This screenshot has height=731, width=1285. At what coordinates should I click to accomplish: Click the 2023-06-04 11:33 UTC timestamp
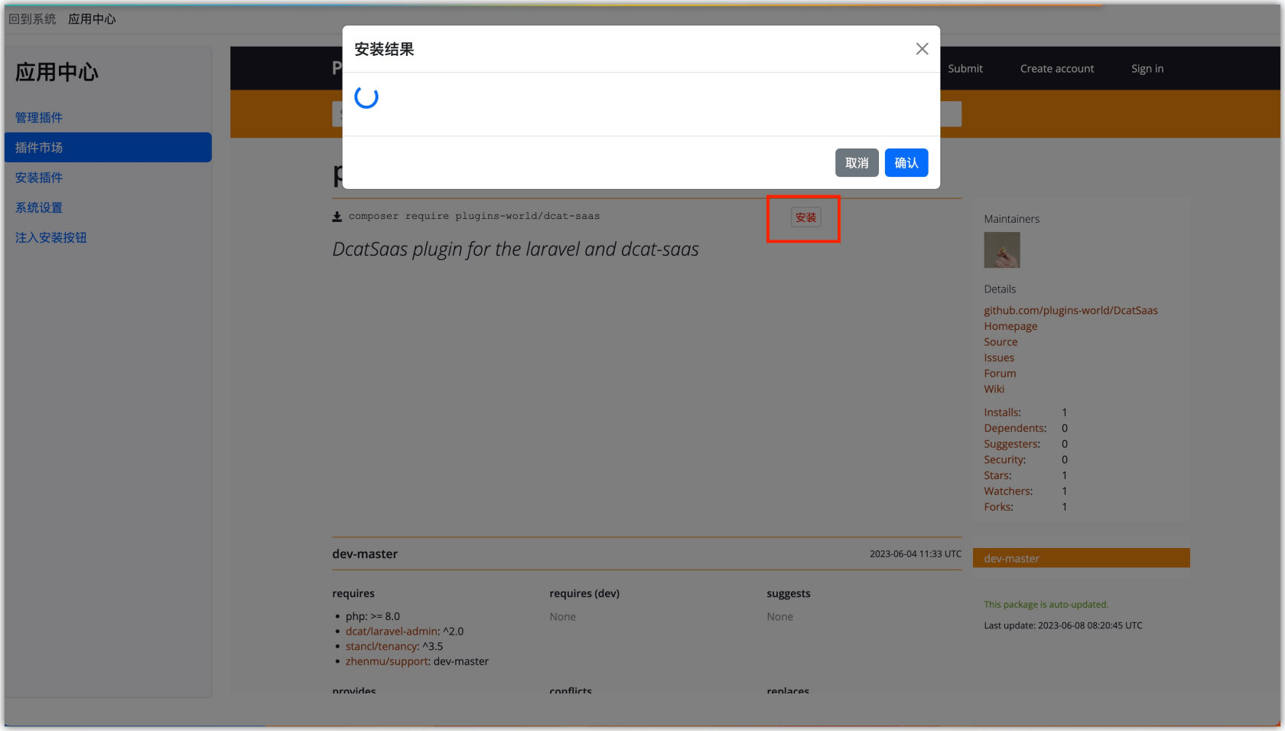point(916,553)
